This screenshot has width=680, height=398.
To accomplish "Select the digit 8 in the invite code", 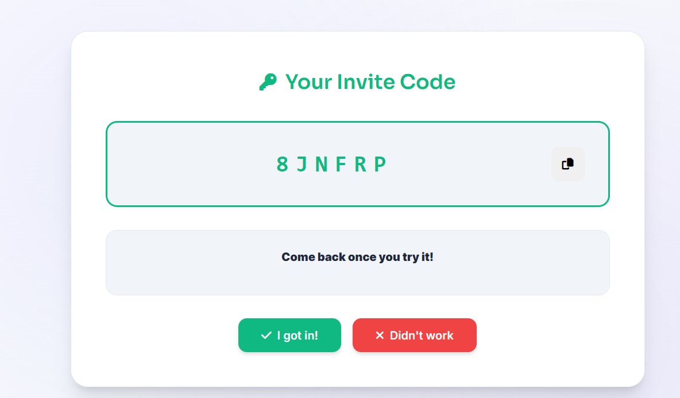I will coord(282,165).
